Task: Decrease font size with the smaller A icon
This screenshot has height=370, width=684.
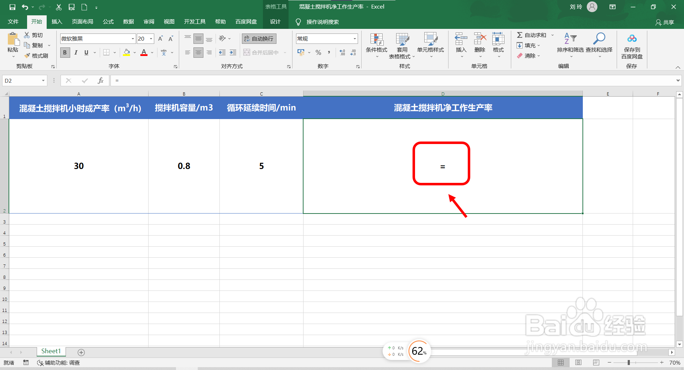Action: pos(171,38)
